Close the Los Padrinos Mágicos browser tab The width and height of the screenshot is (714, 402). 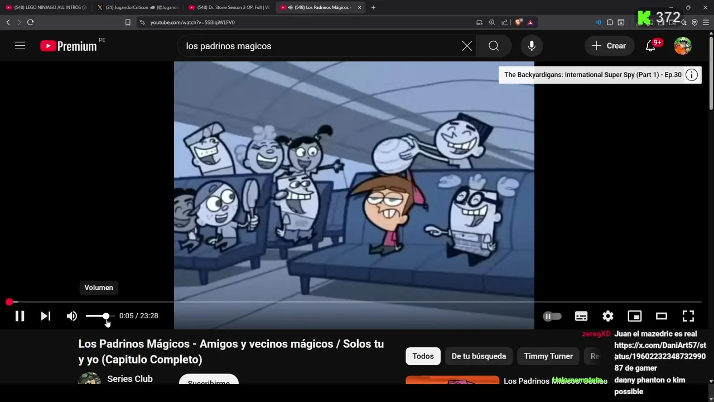coord(359,7)
